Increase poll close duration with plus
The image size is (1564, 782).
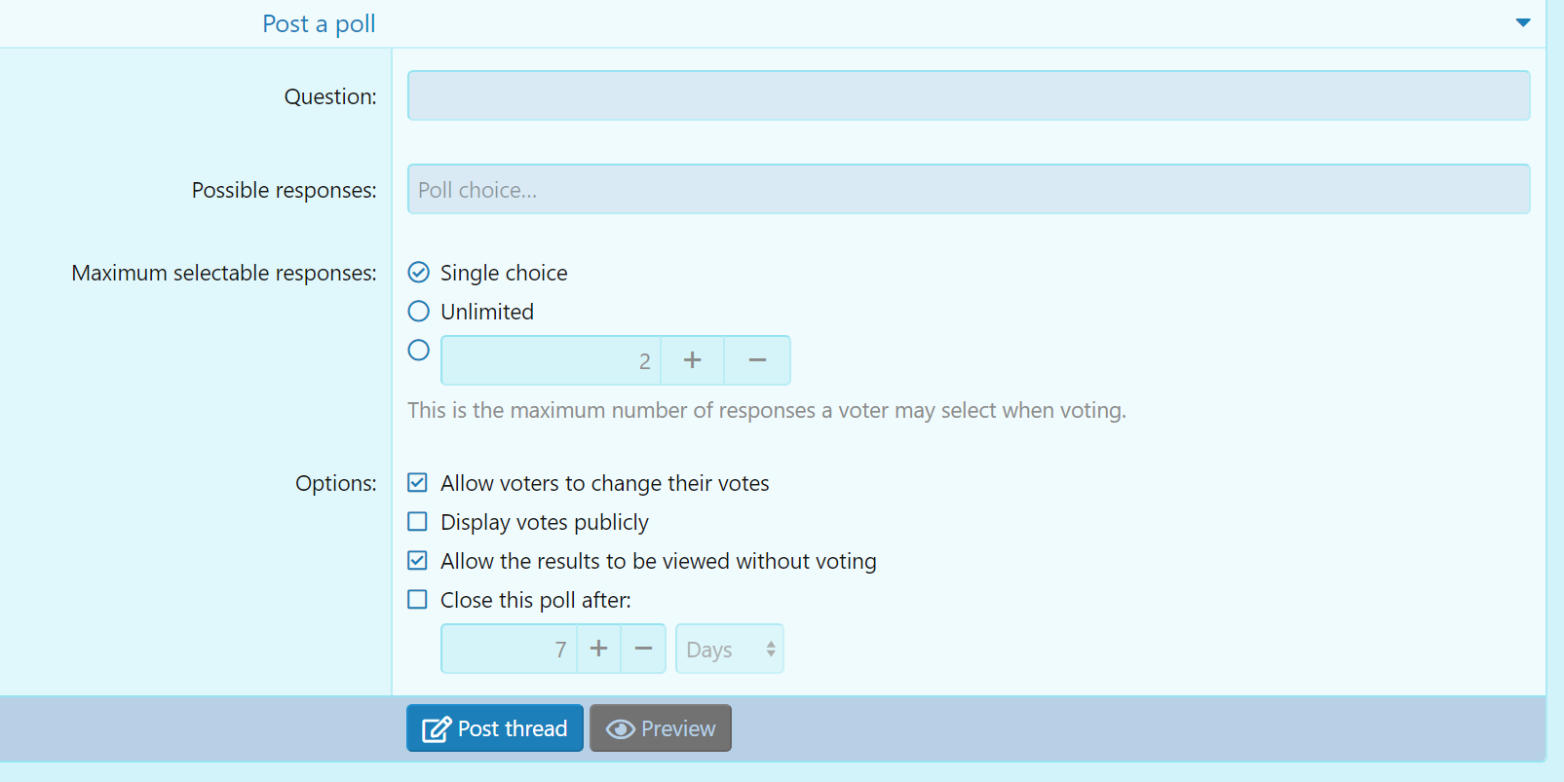click(599, 649)
